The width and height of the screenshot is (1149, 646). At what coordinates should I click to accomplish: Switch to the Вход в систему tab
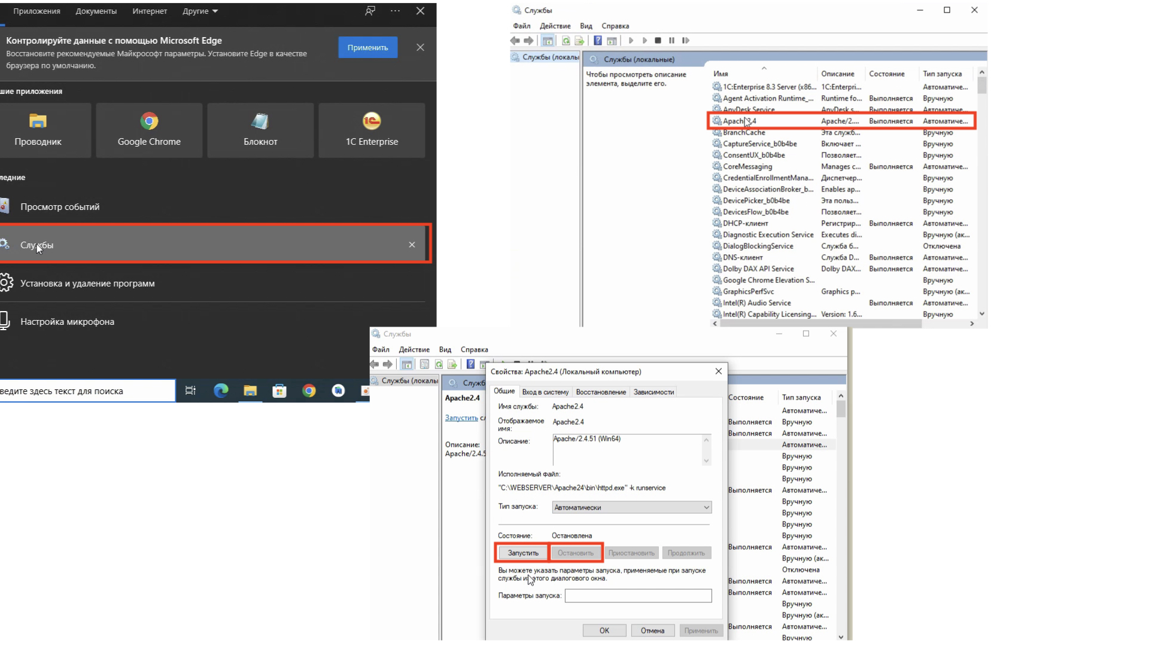click(x=545, y=392)
